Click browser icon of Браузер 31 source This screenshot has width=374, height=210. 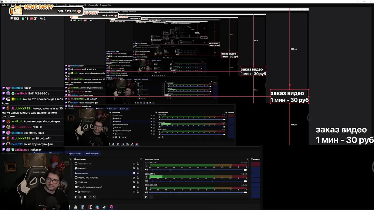coord(76,168)
